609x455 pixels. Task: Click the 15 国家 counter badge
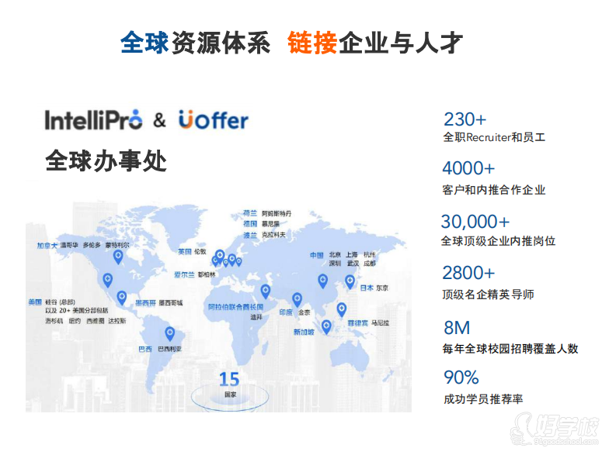pos(229,382)
